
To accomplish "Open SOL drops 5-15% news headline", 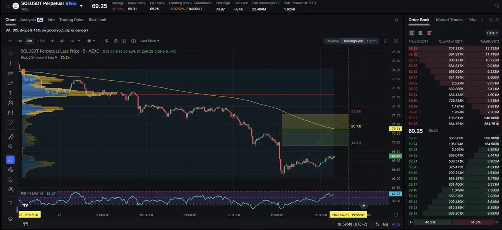I will coord(50,30).
